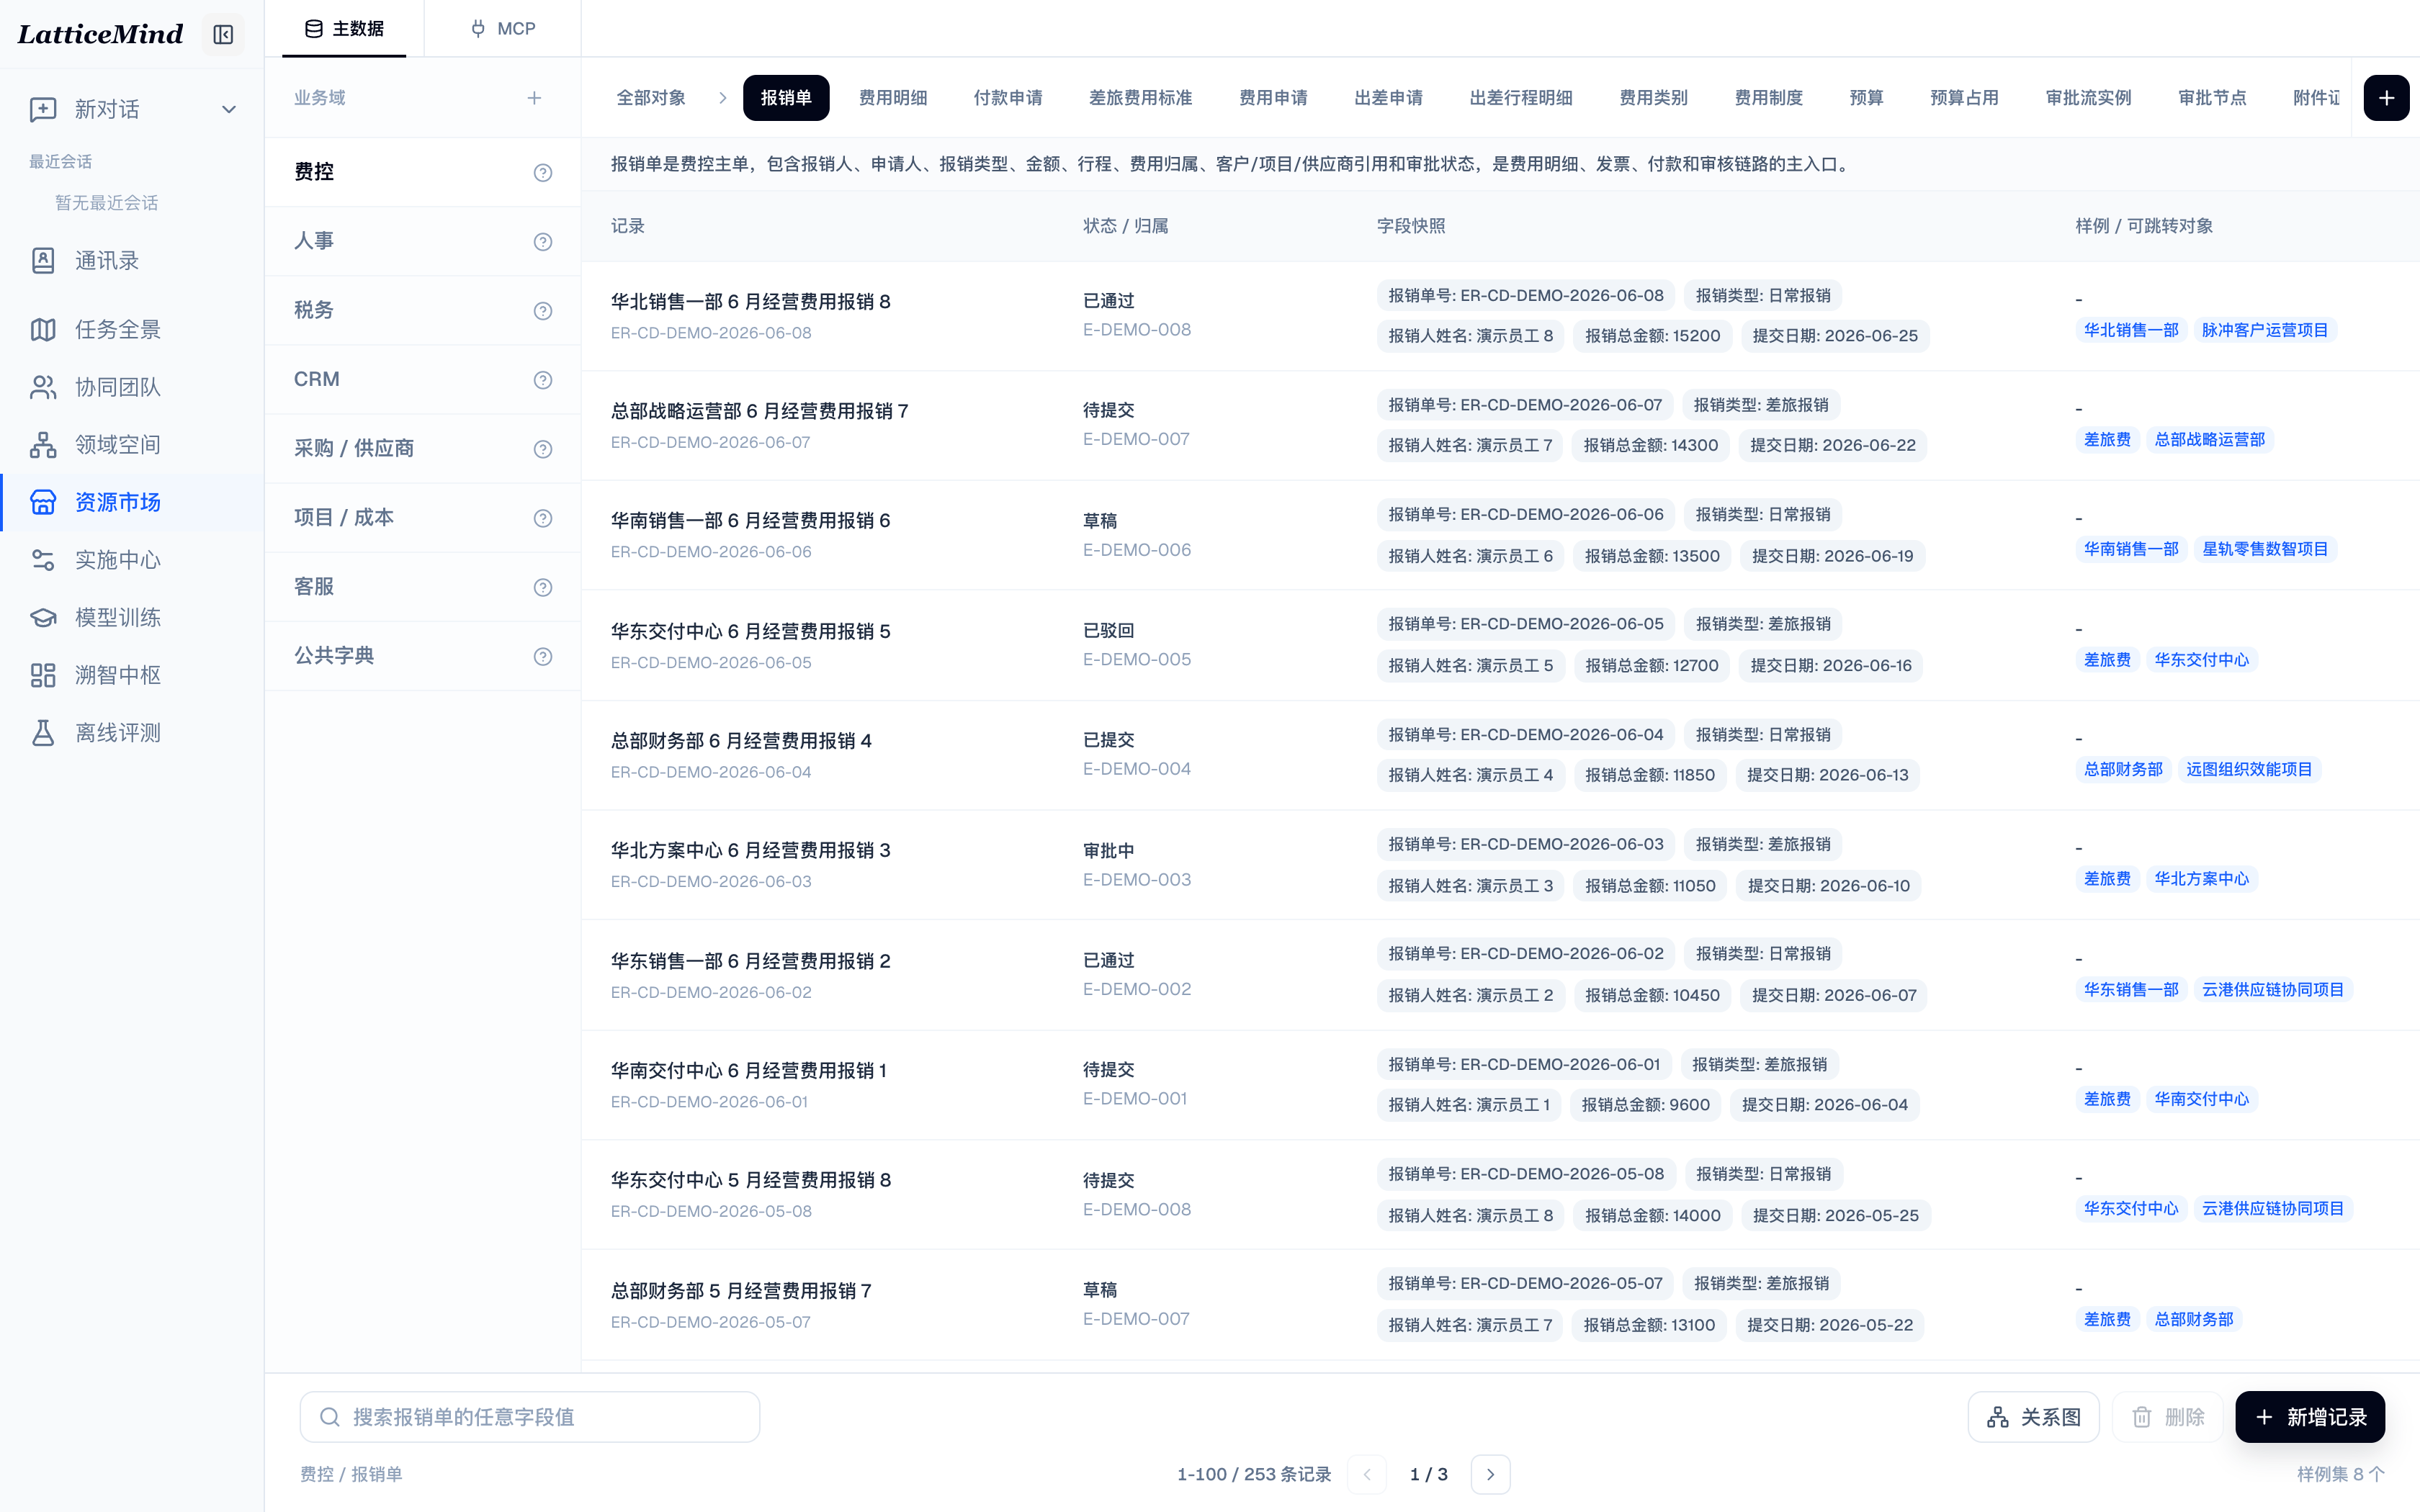Viewport: 2420px width, 1512px height.
Task: Open the 星轨零售数智项目 link tag
Action: (2264, 549)
